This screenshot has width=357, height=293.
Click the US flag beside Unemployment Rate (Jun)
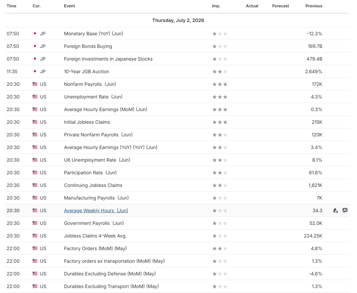35,97
